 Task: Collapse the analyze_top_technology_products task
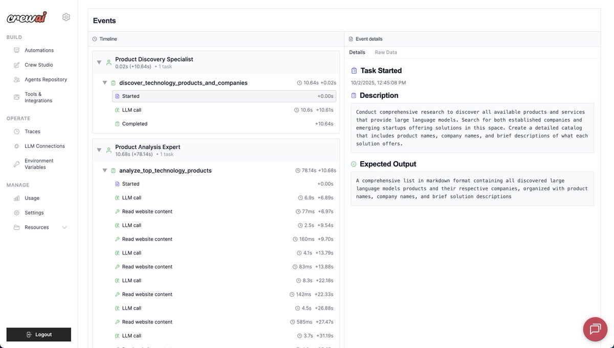pos(105,170)
